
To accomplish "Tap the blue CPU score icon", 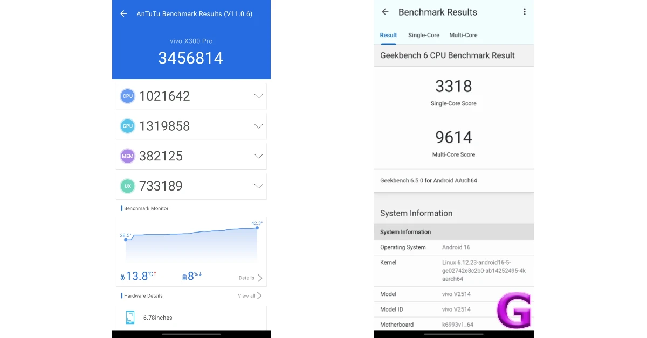I will tap(128, 96).
